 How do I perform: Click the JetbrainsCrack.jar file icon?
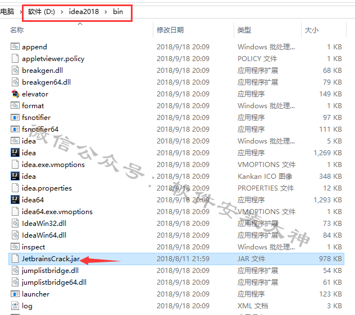click(x=15, y=258)
